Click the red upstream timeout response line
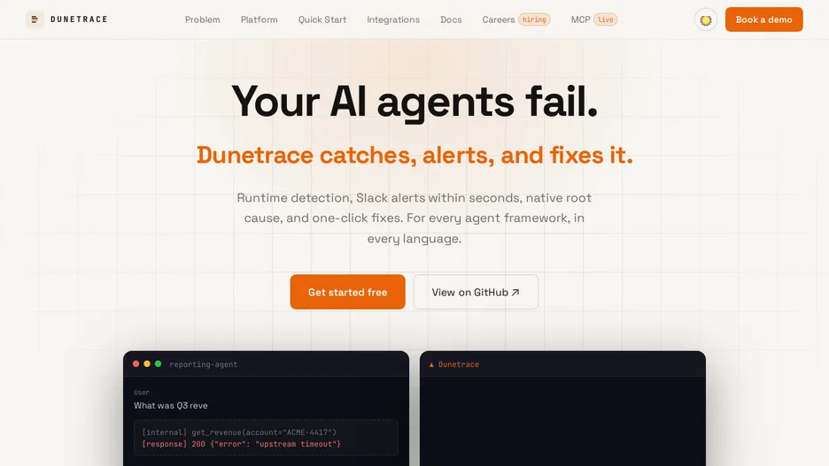 pos(241,444)
